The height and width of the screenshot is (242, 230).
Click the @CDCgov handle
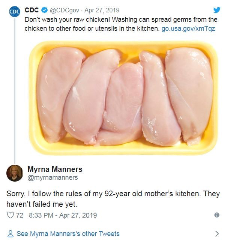click(x=65, y=11)
